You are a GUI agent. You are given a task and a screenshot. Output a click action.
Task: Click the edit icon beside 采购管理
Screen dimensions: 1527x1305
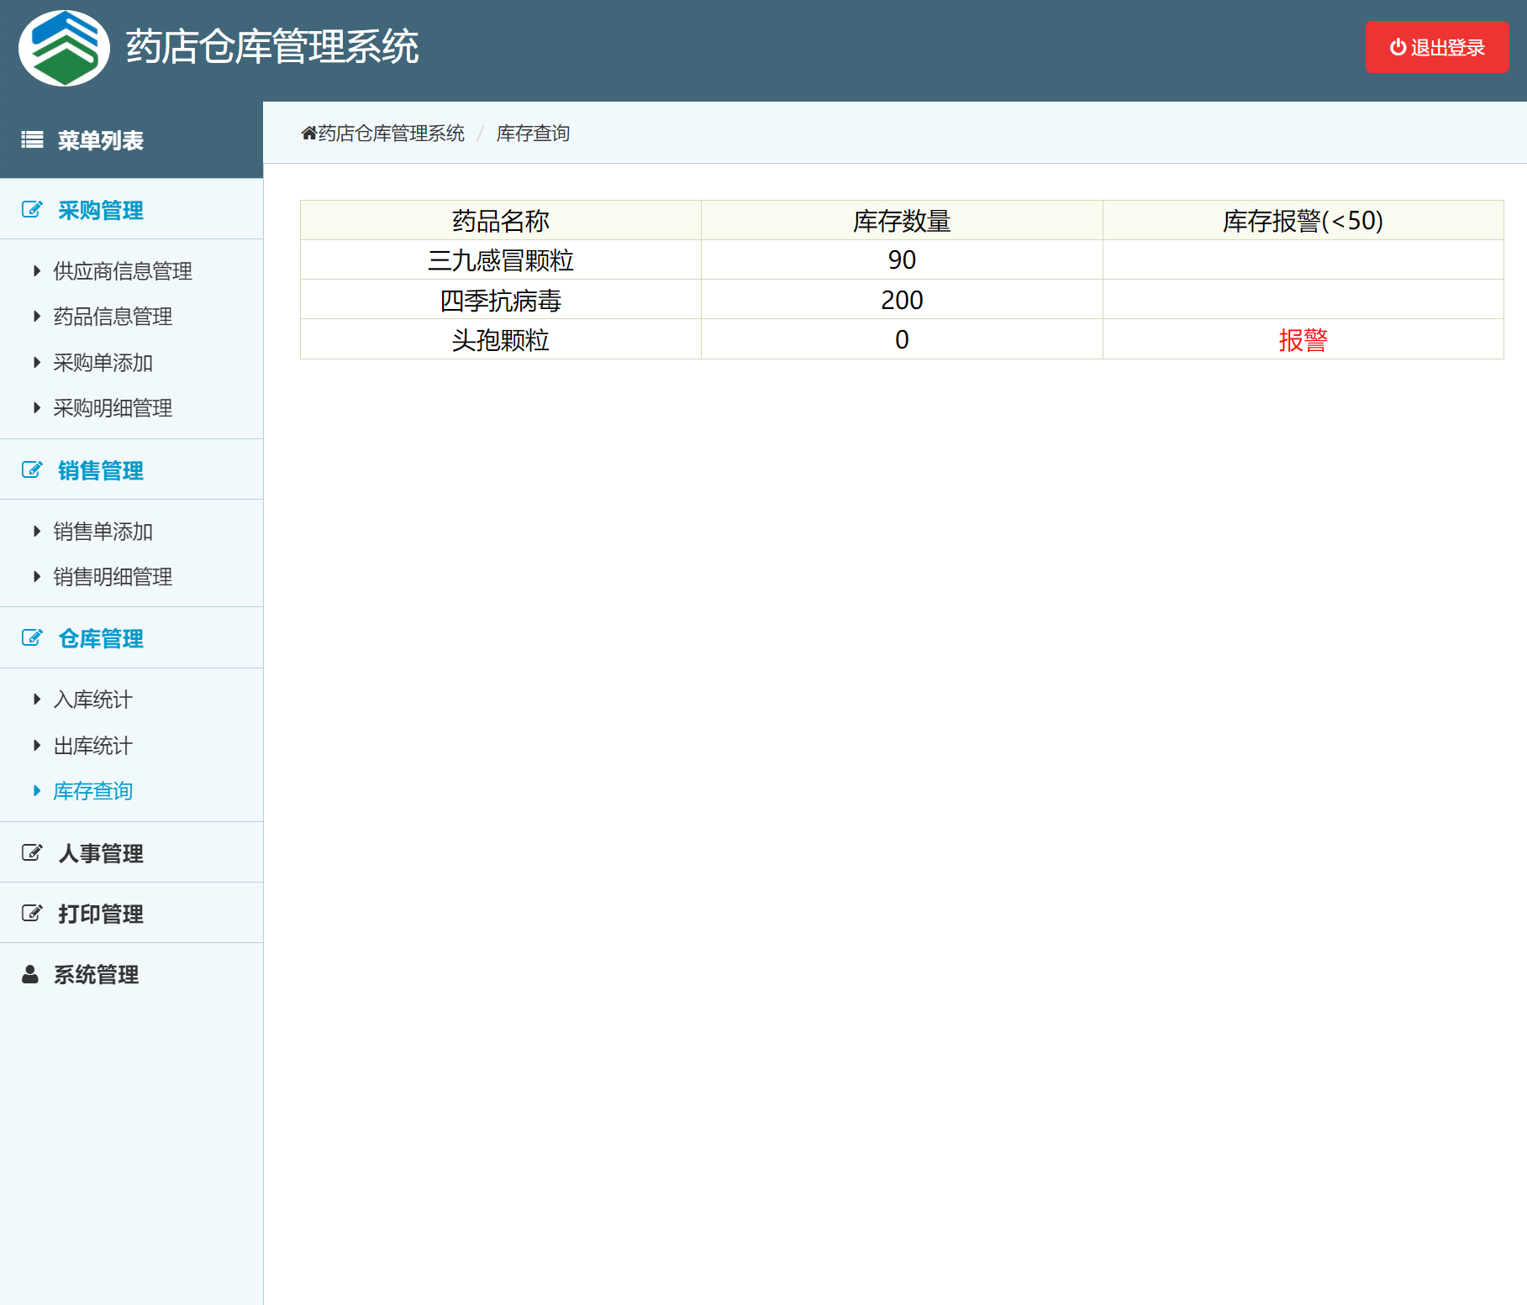[x=32, y=210]
